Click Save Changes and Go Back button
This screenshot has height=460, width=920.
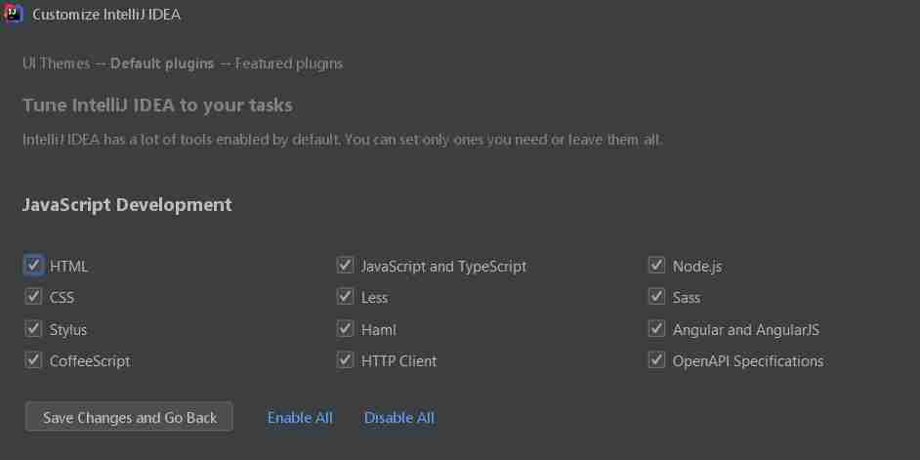pos(129,417)
